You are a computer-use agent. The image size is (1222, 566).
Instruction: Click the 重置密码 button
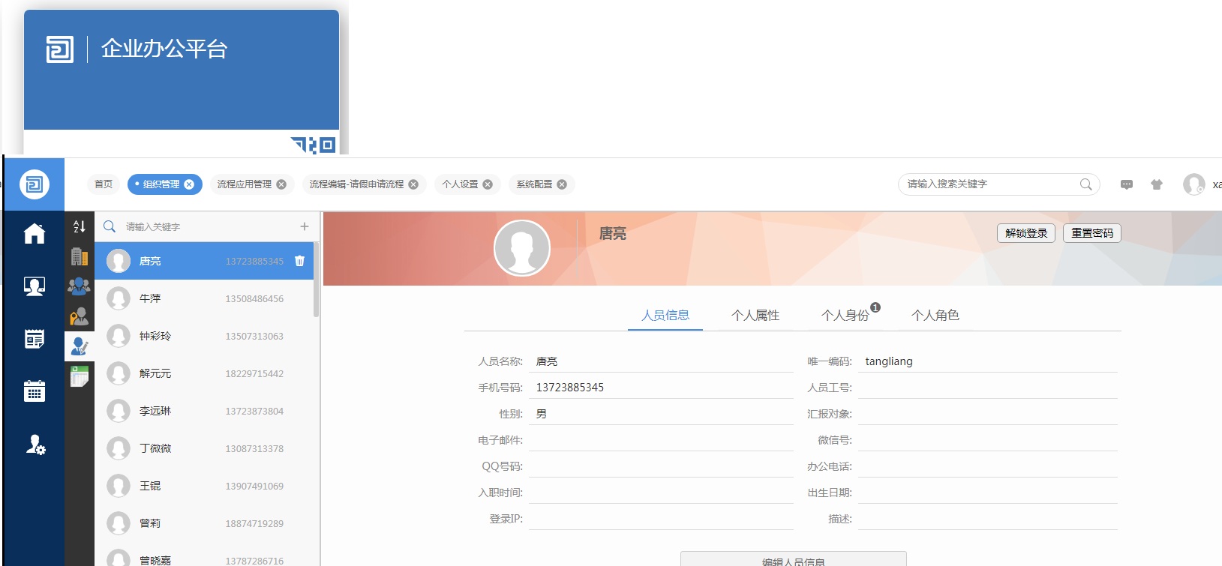[1091, 233]
